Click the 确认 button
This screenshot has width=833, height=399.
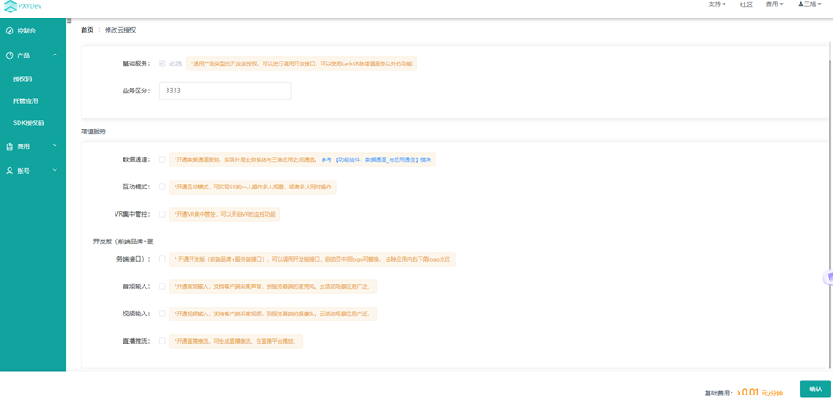815,389
